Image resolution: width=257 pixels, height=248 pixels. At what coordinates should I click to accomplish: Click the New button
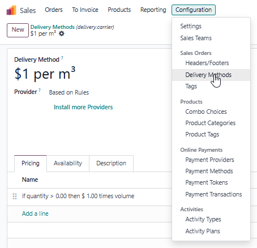coord(18,30)
